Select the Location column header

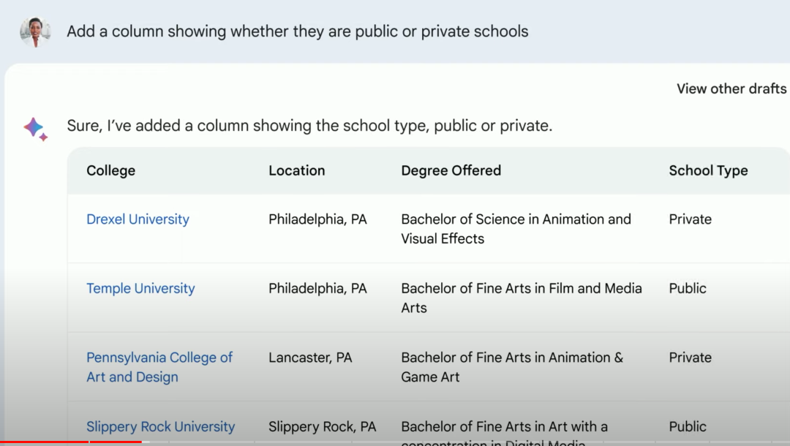(x=297, y=170)
